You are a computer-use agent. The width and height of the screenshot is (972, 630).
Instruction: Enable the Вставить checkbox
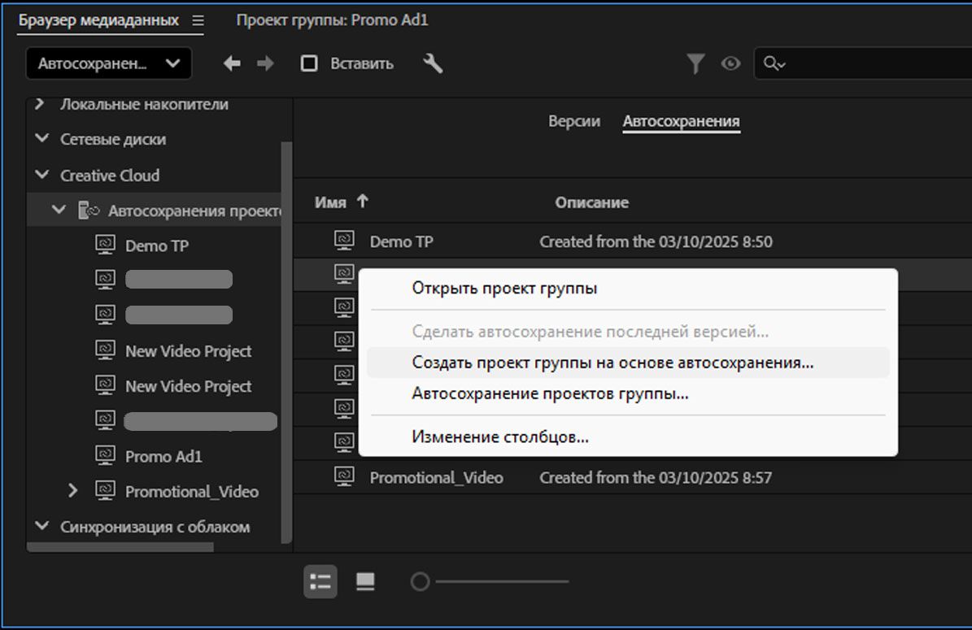click(309, 63)
